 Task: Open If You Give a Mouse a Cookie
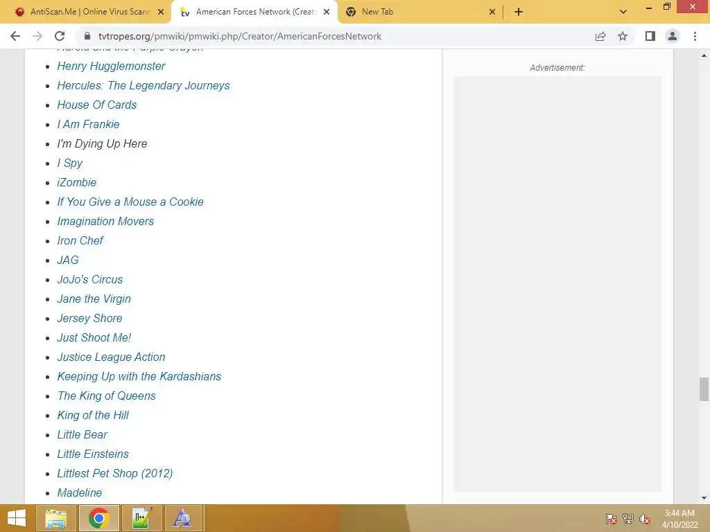point(130,202)
